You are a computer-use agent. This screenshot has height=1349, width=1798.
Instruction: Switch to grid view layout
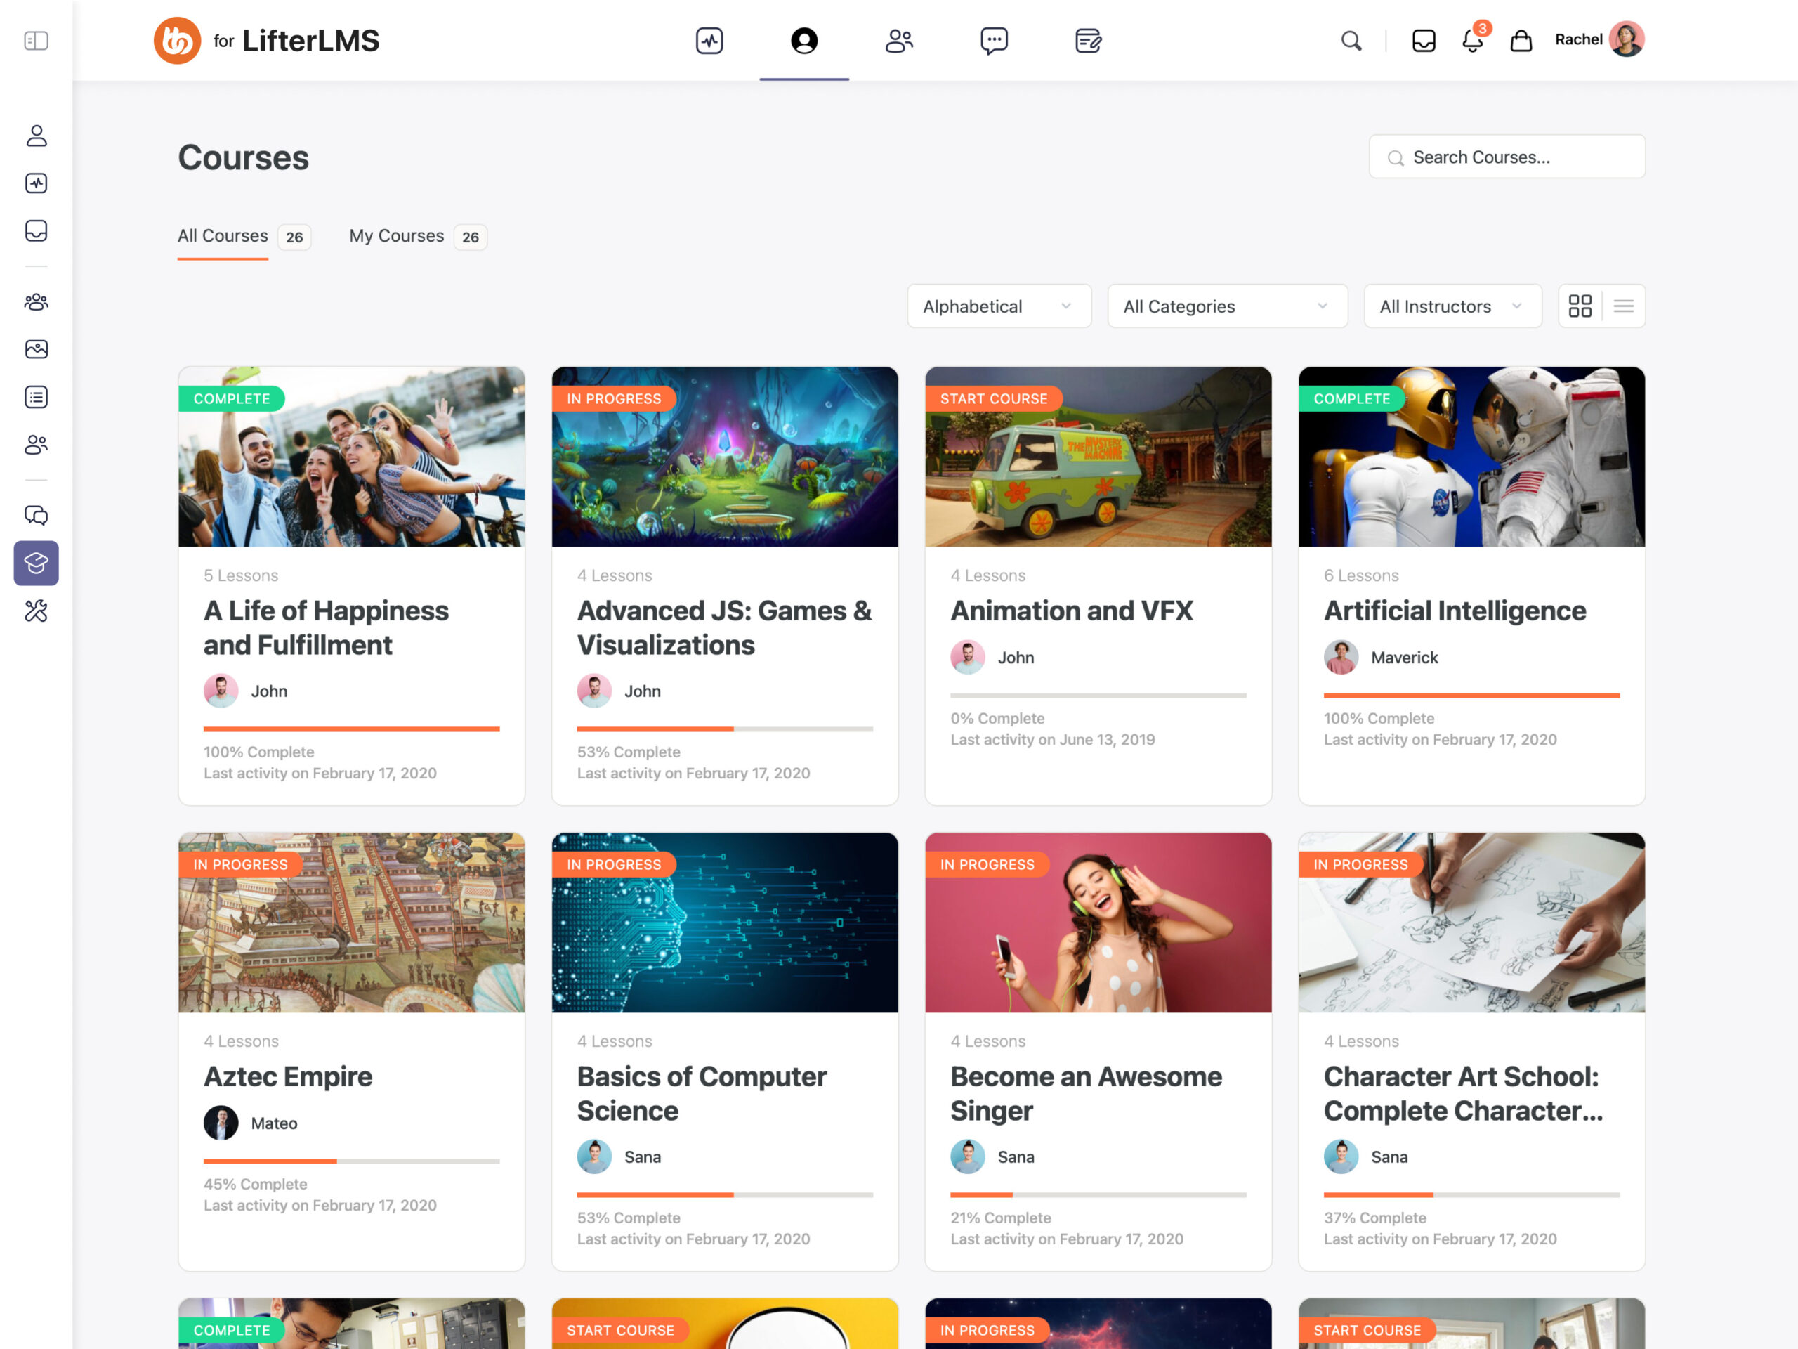[1580, 306]
